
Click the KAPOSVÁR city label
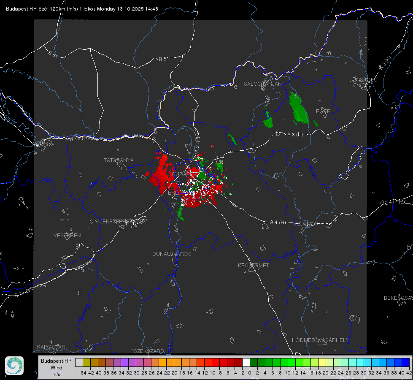(x=51, y=347)
